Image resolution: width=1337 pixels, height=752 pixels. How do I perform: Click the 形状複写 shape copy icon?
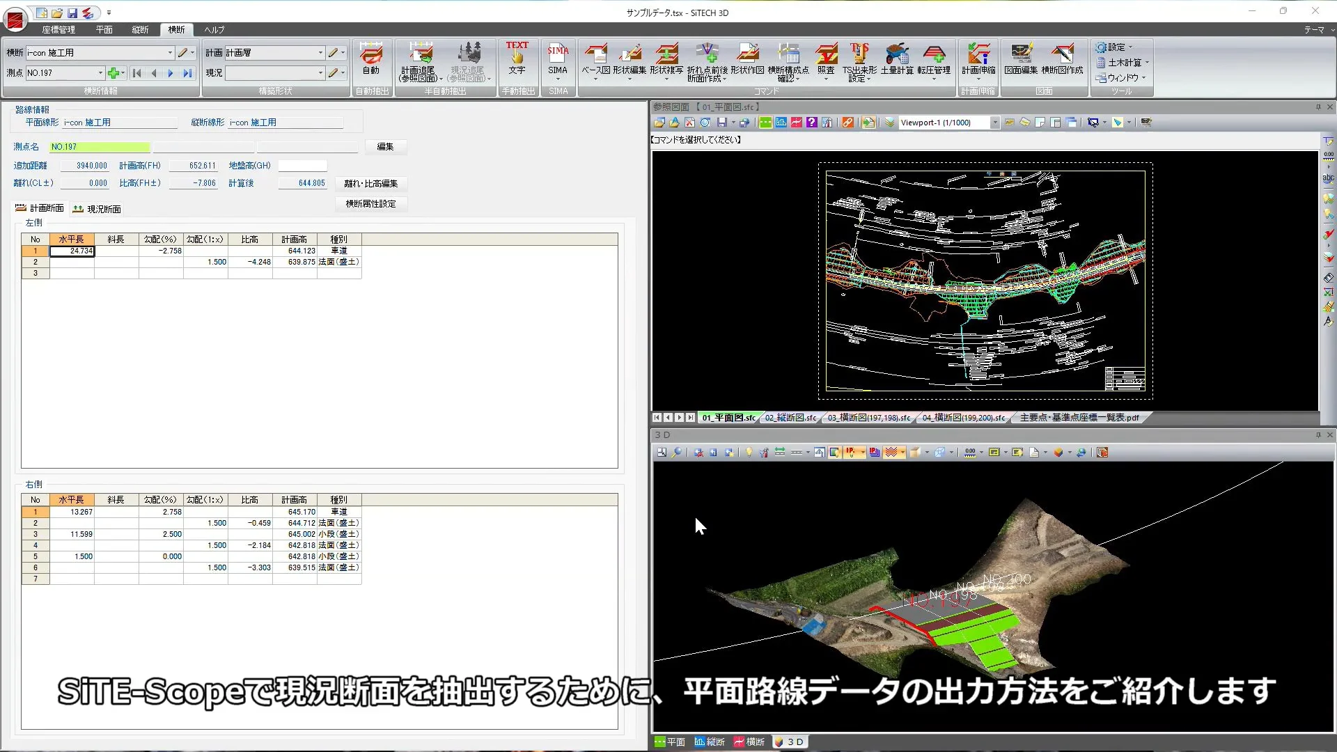pos(666,60)
